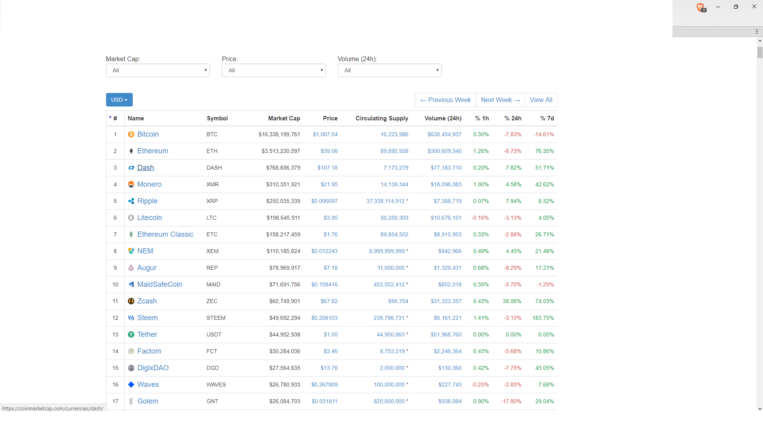
Task: Open the Monero currency link
Action: tap(149, 184)
